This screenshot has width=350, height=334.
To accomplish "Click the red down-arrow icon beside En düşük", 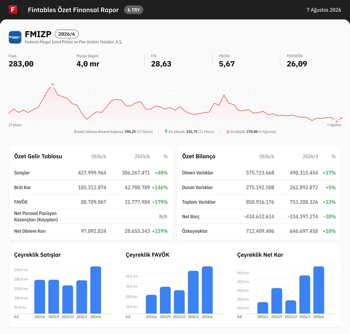I will 228,132.
